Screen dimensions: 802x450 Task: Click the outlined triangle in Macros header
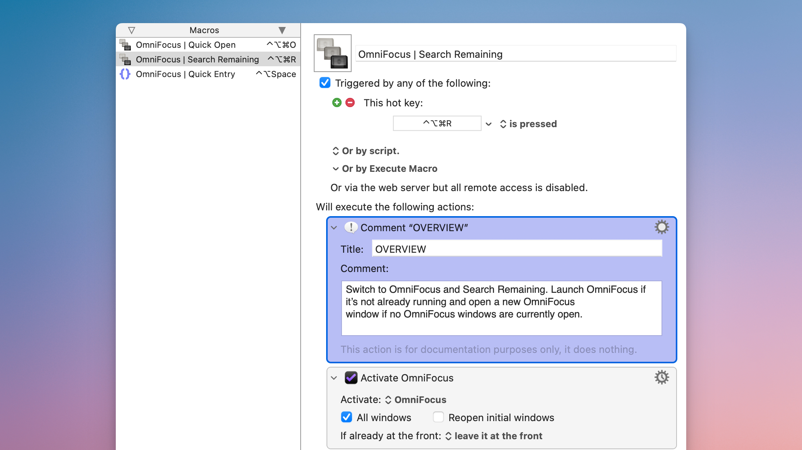(132, 30)
